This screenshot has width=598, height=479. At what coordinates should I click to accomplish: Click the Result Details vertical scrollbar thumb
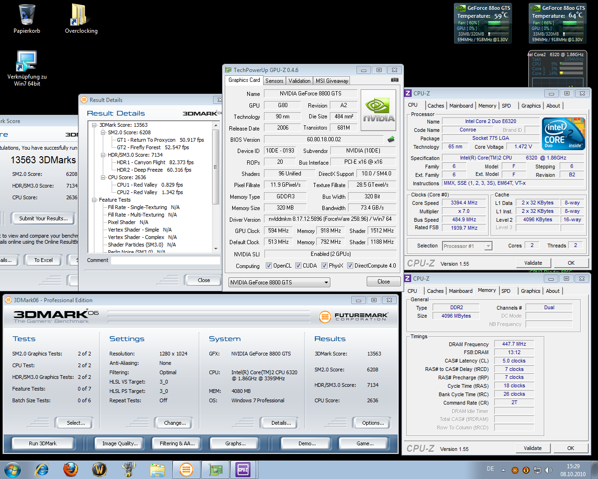[x=215, y=167]
